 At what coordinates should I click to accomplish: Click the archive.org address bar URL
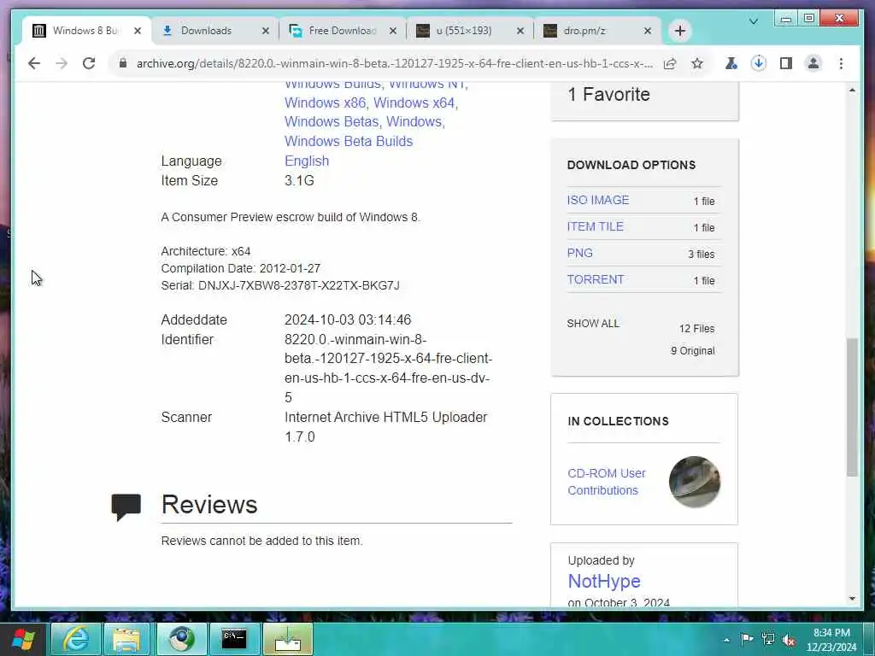pyautogui.click(x=395, y=63)
